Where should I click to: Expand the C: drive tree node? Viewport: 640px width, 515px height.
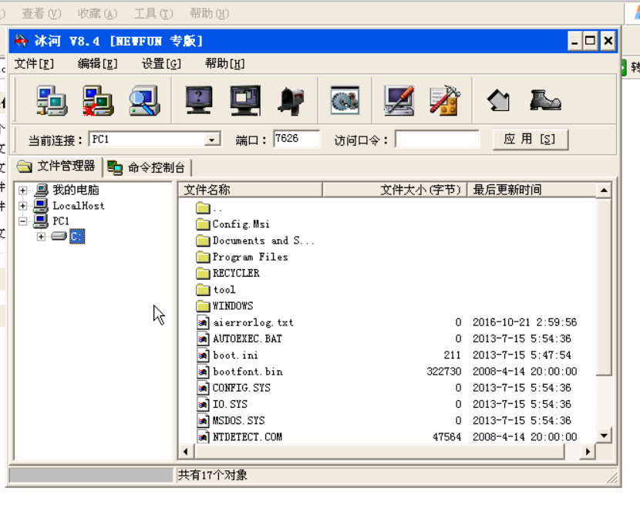[x=41, y=237]
